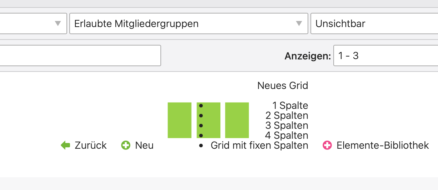Choose Grid mit fixen Spalten
Image resolution: width=438 pixels, height=190 pixels.
click(259, 146)
